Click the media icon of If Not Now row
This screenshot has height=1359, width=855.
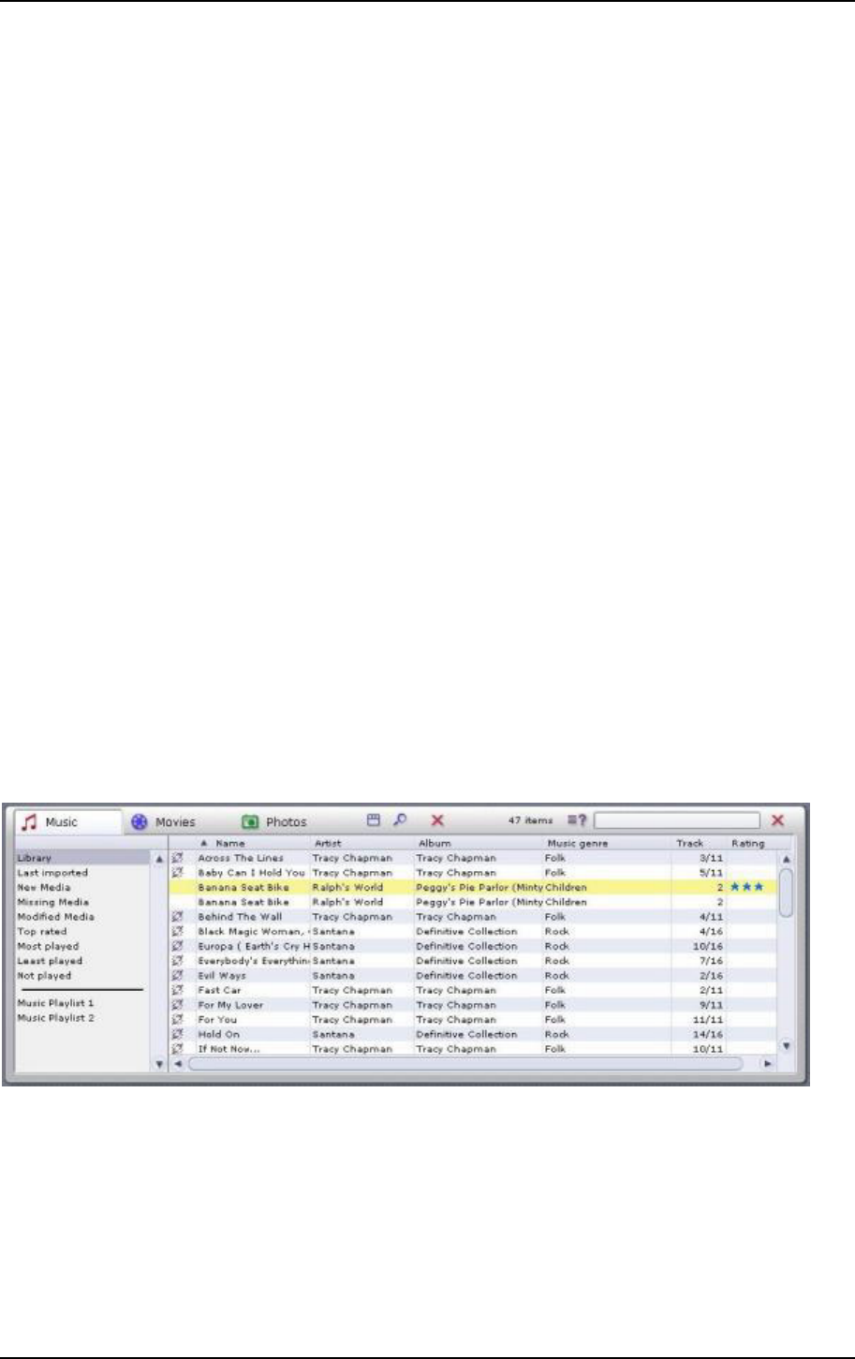click(x=178, y=1048)
